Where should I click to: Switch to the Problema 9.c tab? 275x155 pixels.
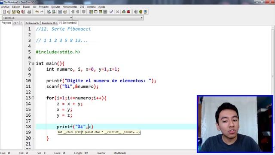point(33,23)
